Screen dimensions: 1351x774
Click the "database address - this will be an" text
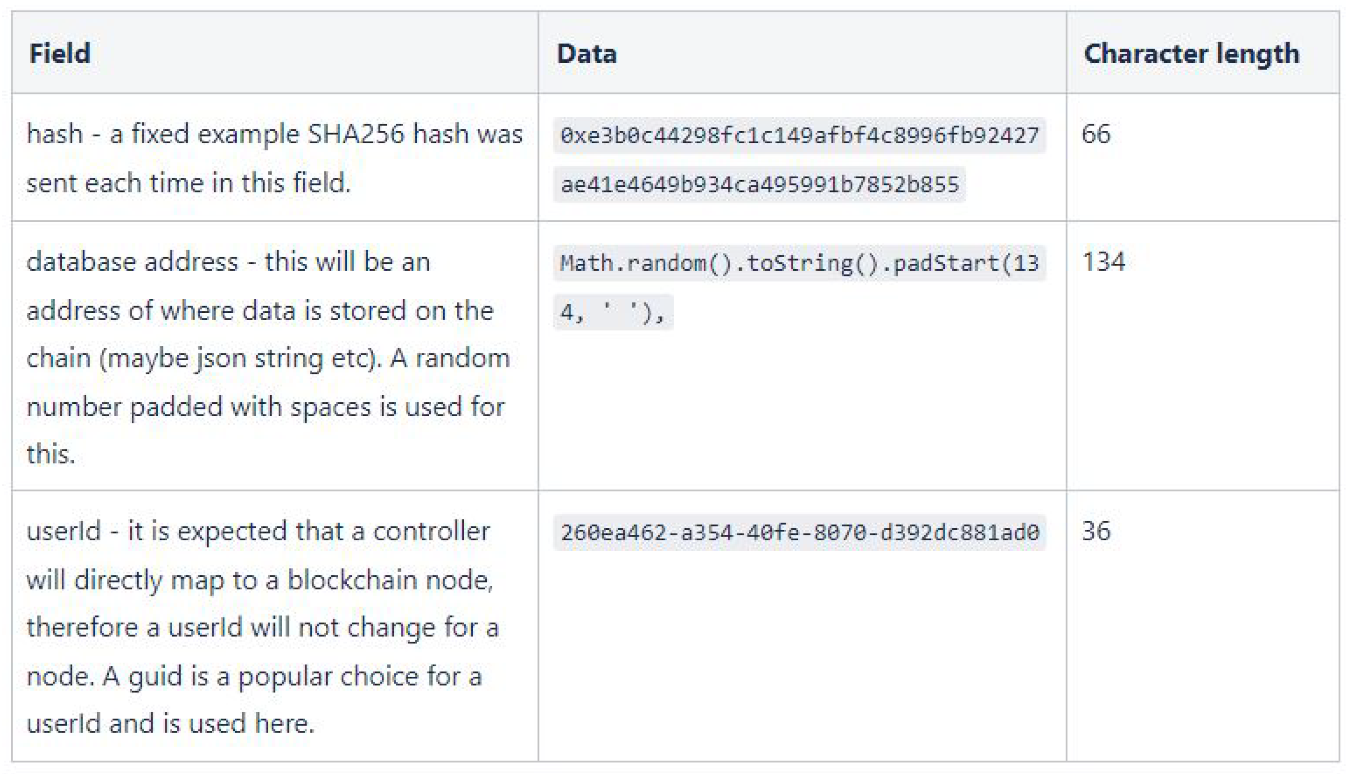pos(228,262)
